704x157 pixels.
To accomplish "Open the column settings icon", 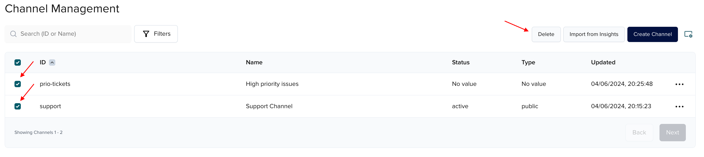I will pos(688,34).
